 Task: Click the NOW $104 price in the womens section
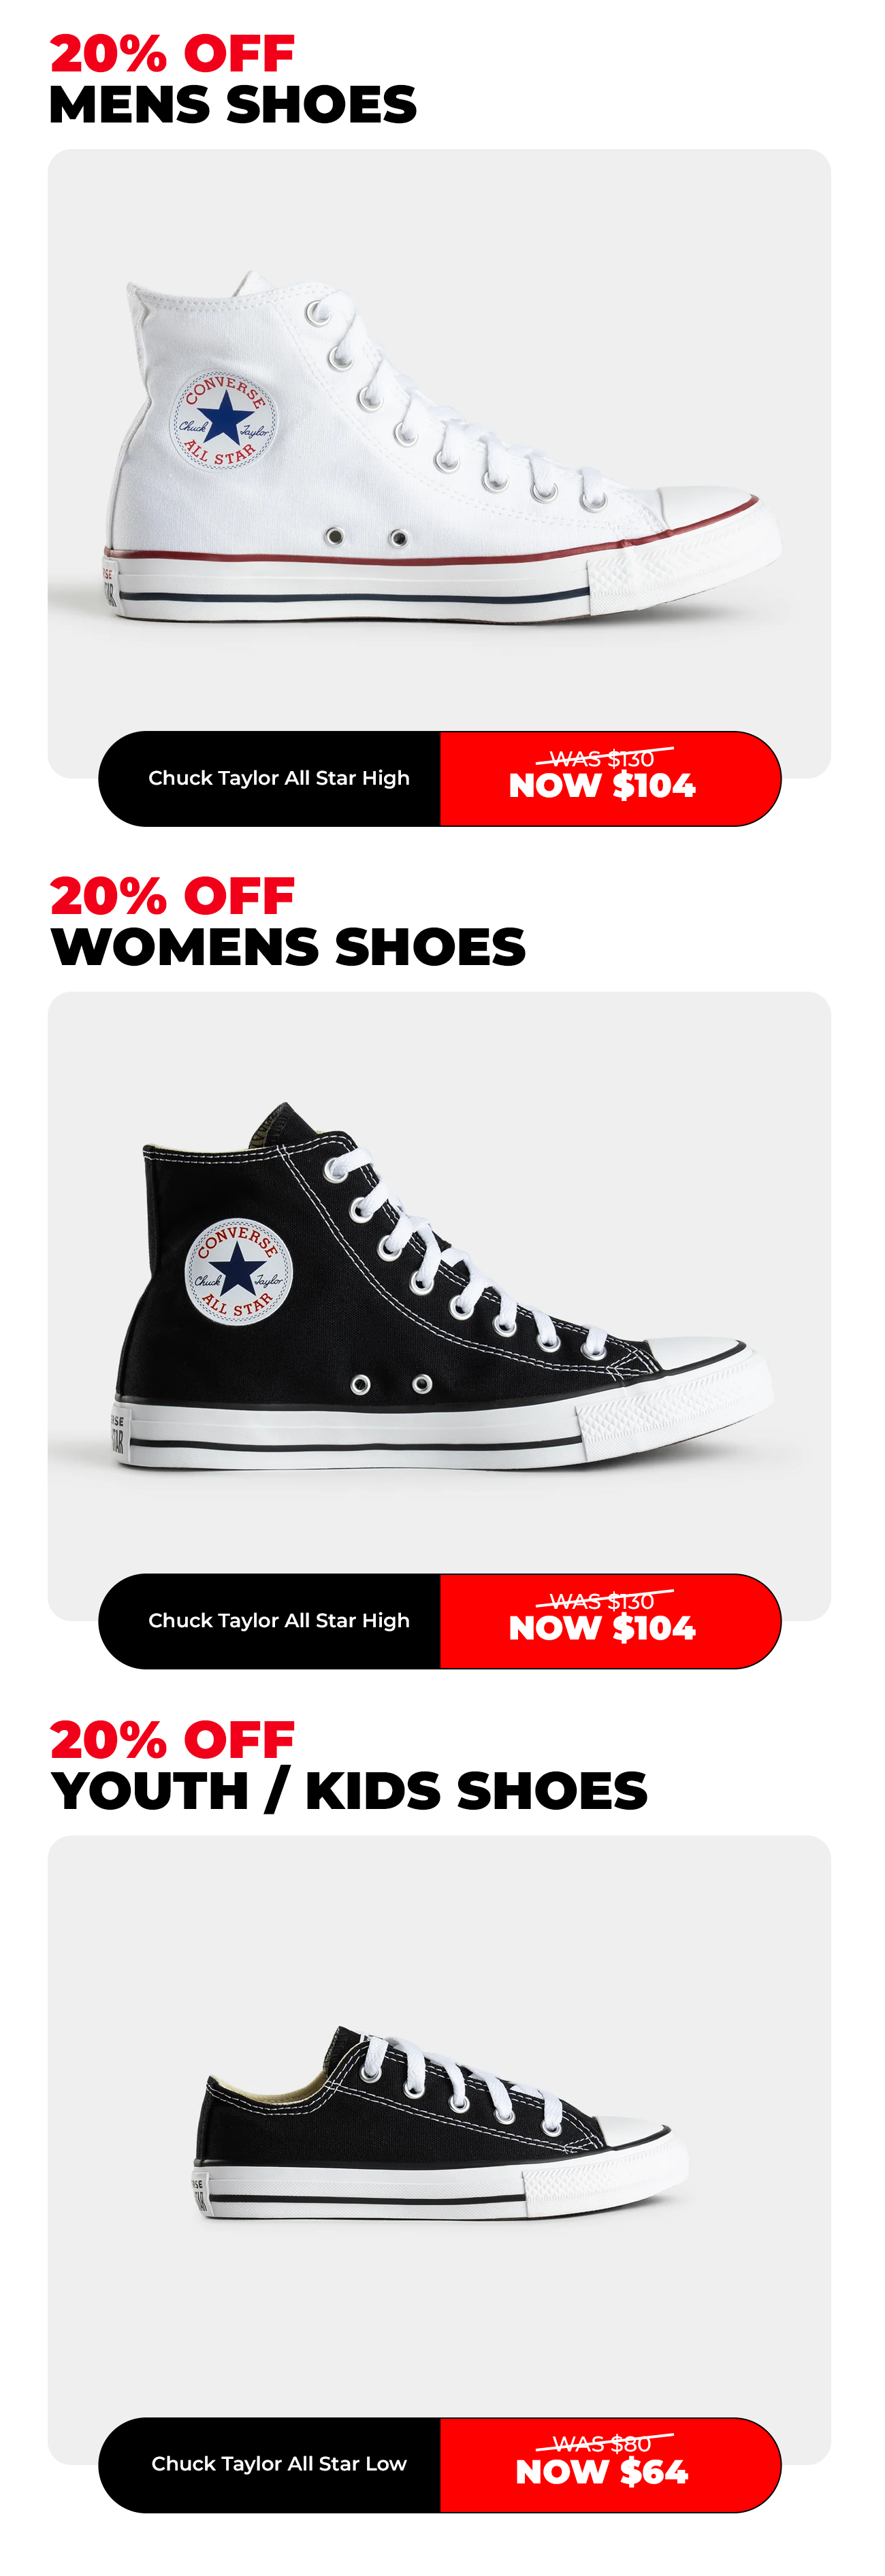tap(602, 1628)
